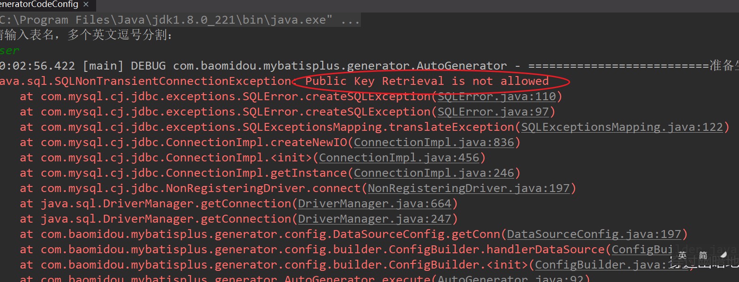This screenshot has width=739, height=282.
Task: Open AutoGenerator.java:92 link
Action: pyautogui.click(x=510, y=278)
